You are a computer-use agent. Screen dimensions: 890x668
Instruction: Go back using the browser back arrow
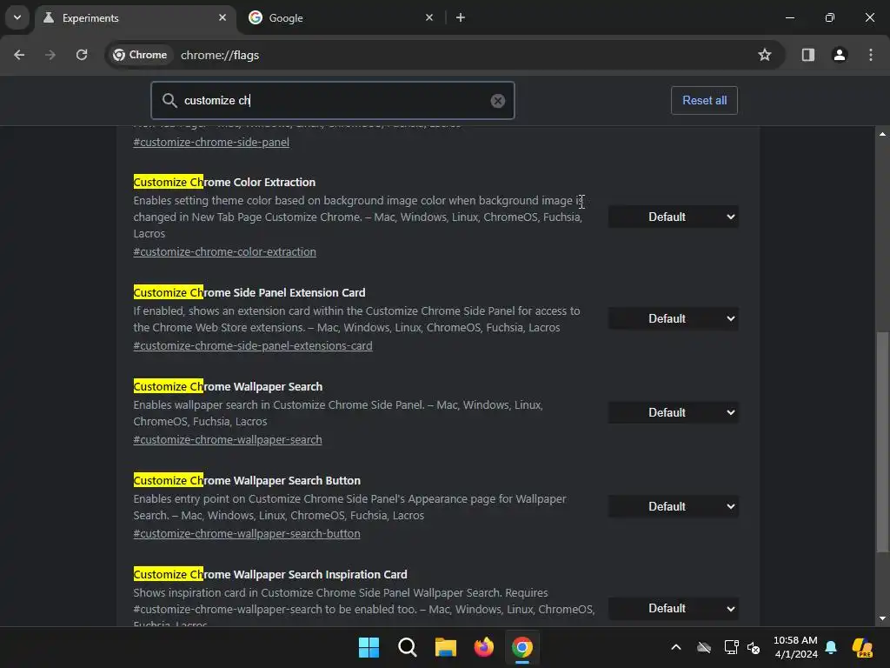pyautogui.click(x=19, y=55)
